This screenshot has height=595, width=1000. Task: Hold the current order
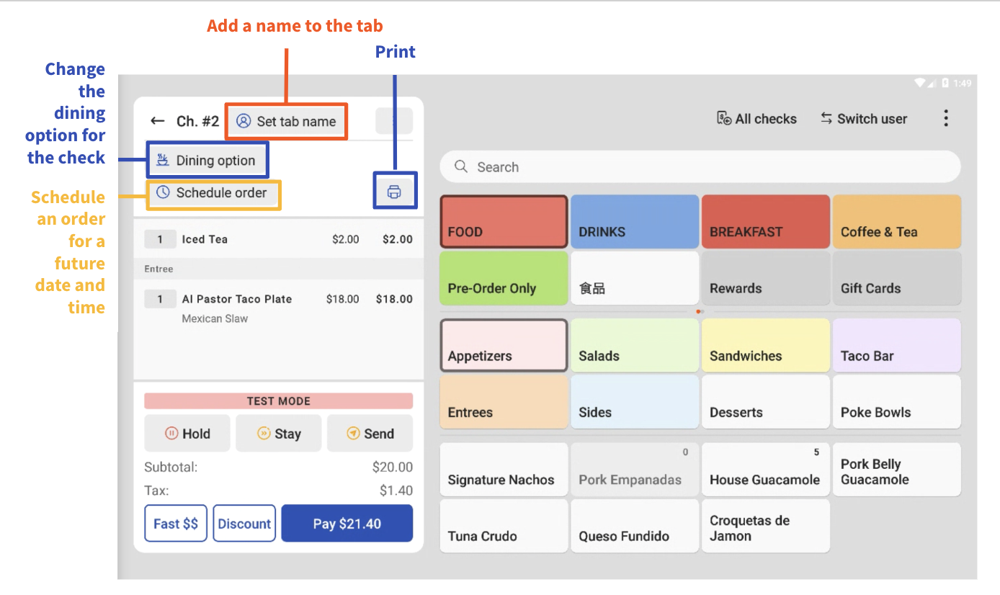tap(187, 433)
